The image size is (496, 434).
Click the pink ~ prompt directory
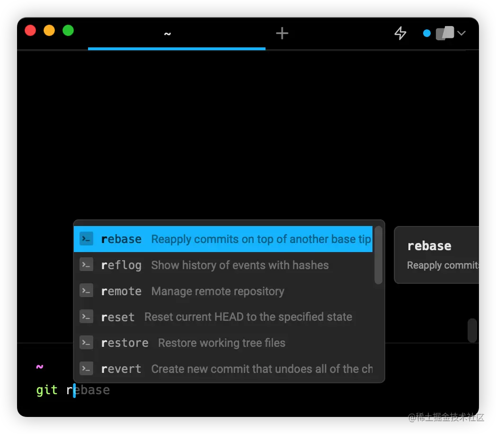coord(40,367)
